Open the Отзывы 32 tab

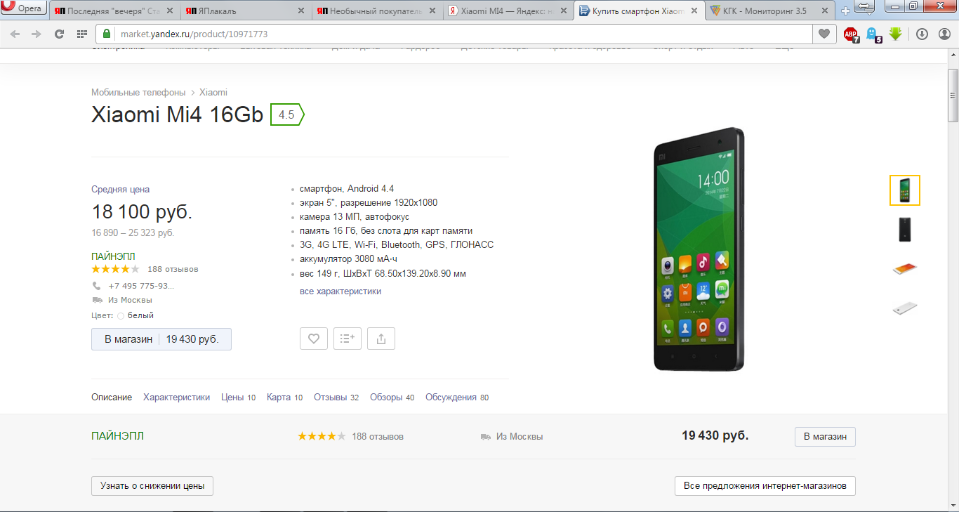click(336, 398)
